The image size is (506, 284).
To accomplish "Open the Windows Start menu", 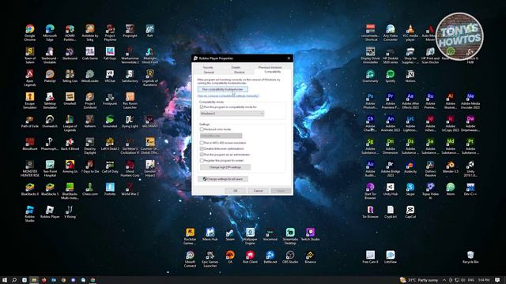I will [5, 280].
